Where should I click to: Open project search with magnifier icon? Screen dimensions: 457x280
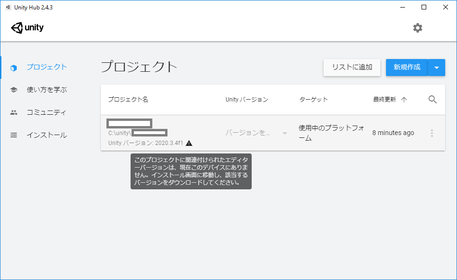[432, 100]
